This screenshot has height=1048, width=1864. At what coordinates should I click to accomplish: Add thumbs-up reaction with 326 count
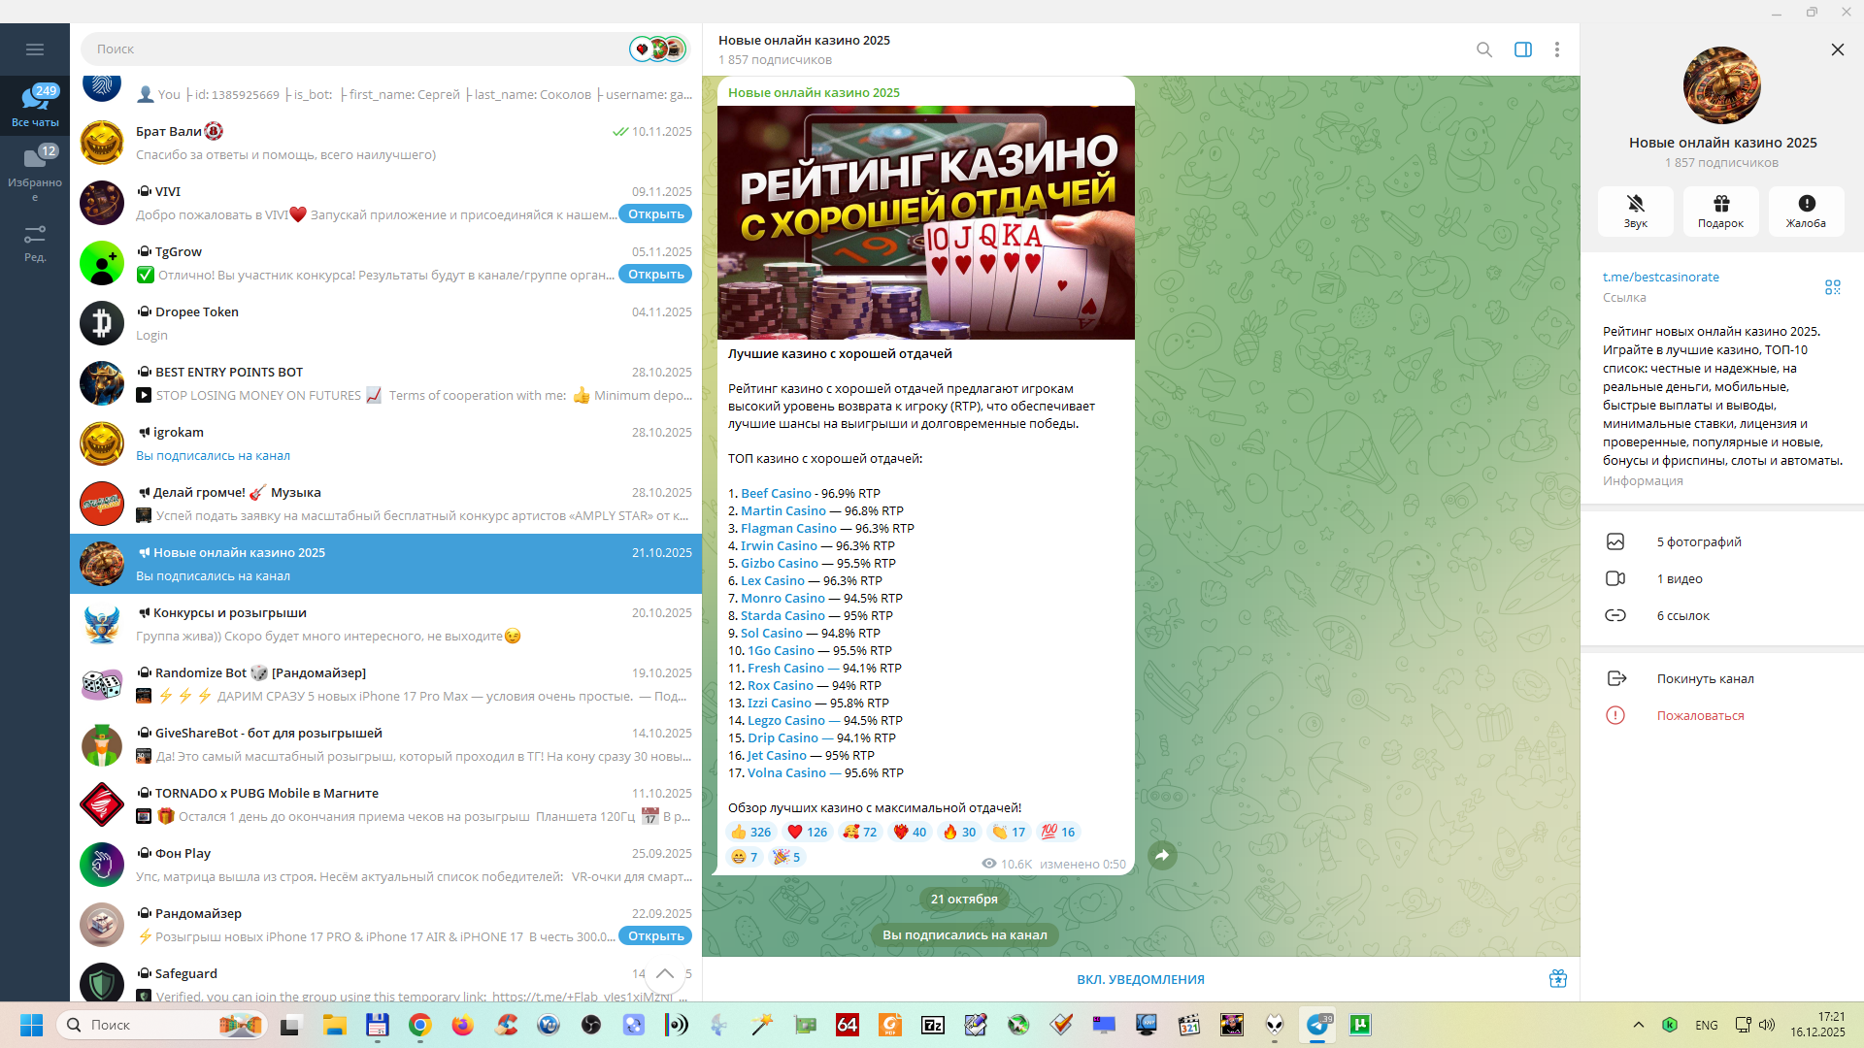pyautogui.click(x=749, y=832)
